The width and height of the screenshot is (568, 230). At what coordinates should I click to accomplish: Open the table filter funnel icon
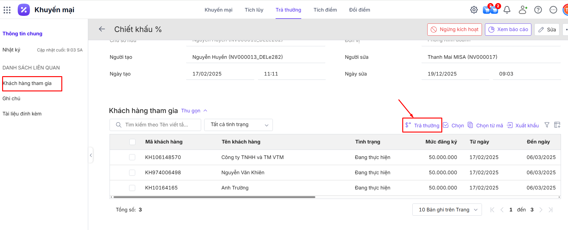pos(547,125)
